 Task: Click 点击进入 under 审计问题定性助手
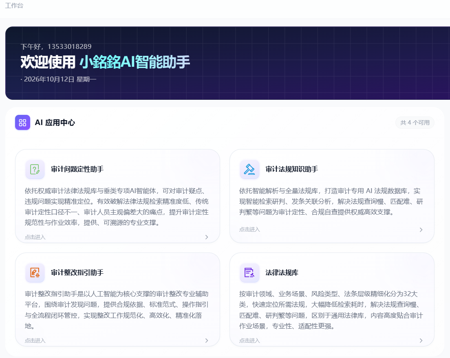click(35, 237)
